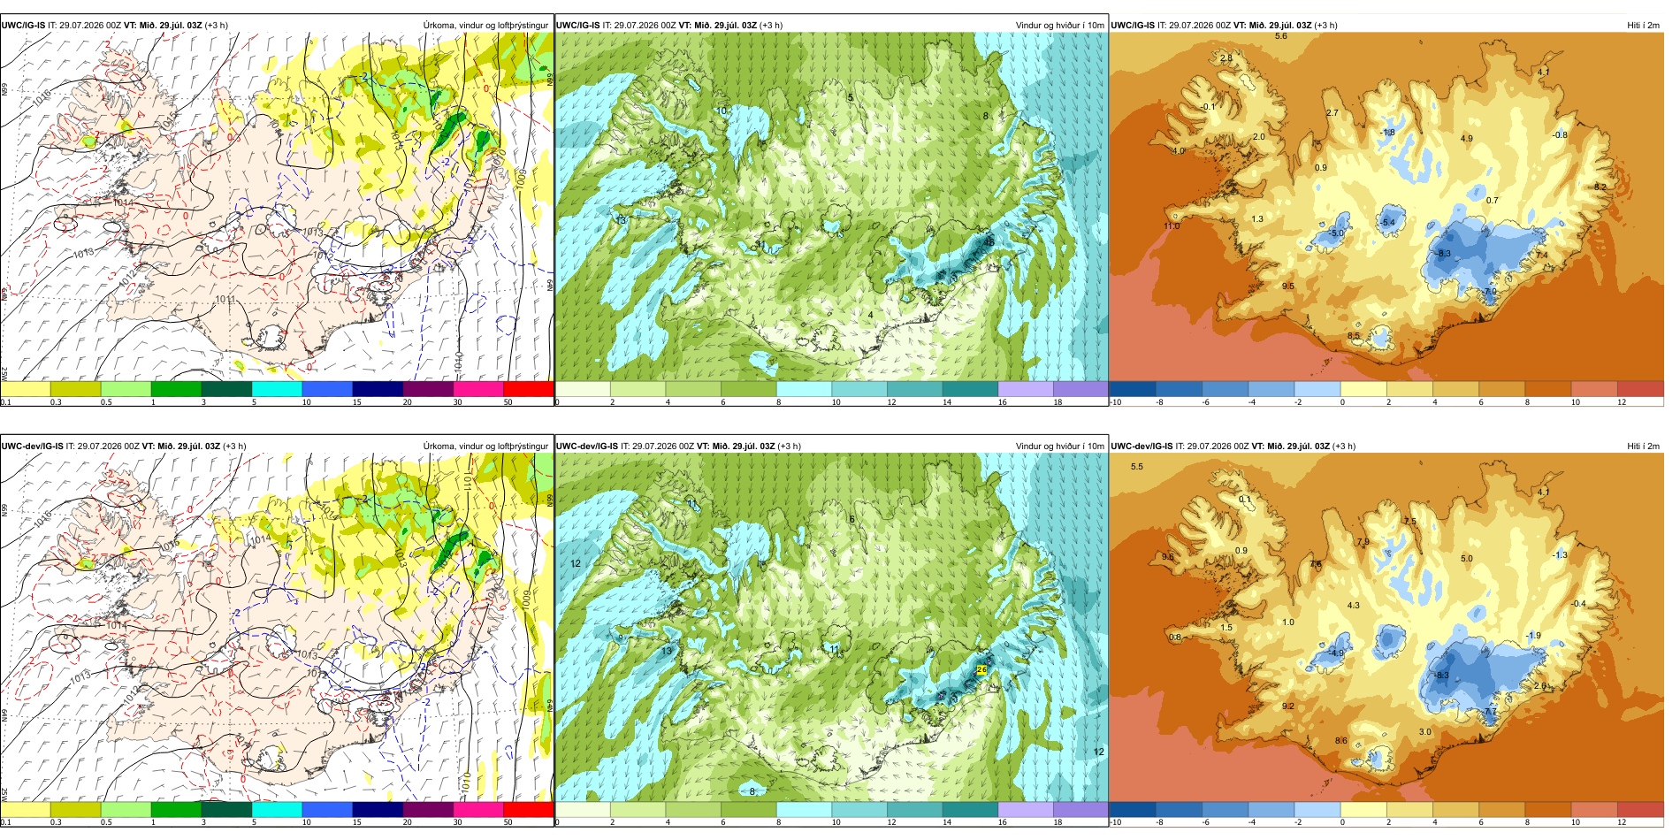Open the UWC-dev/IG-IS precipitation and pressure map
The width and height of the screenshot is (1680, 840).
click(x=277, y=631)
